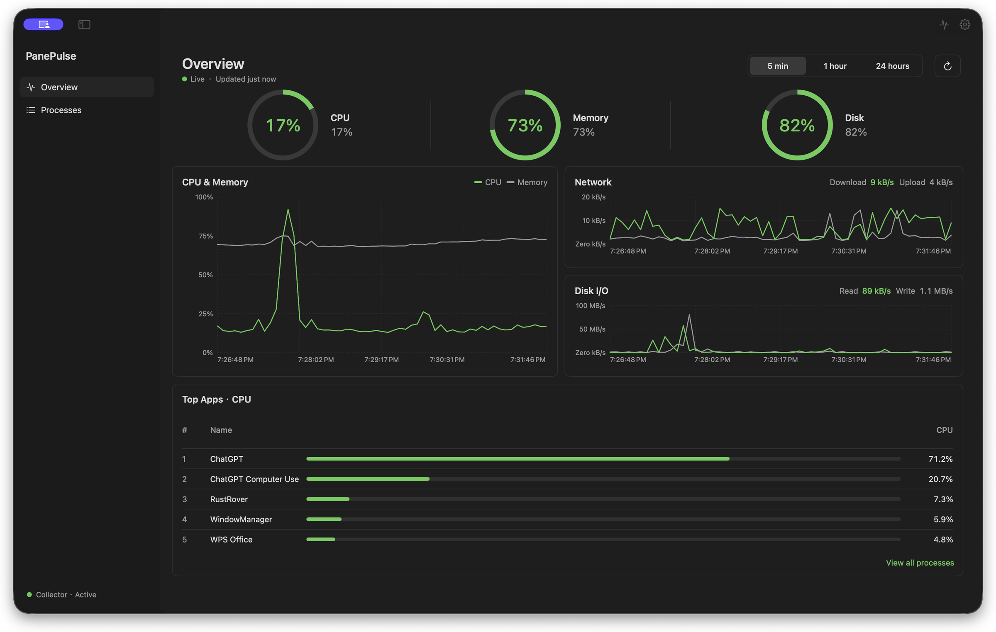Click the Memory label beside the 73% gauge
This screenshot has width=996, height=632.
pyautogui.click(x=591, y=118)
